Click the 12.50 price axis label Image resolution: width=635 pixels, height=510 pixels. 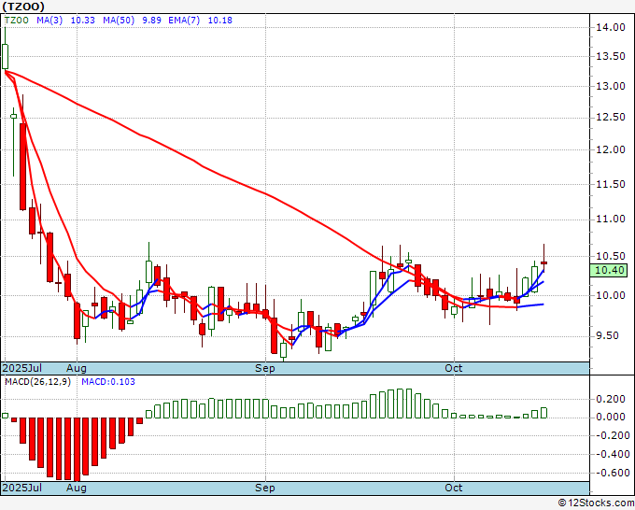coord(611,118)
